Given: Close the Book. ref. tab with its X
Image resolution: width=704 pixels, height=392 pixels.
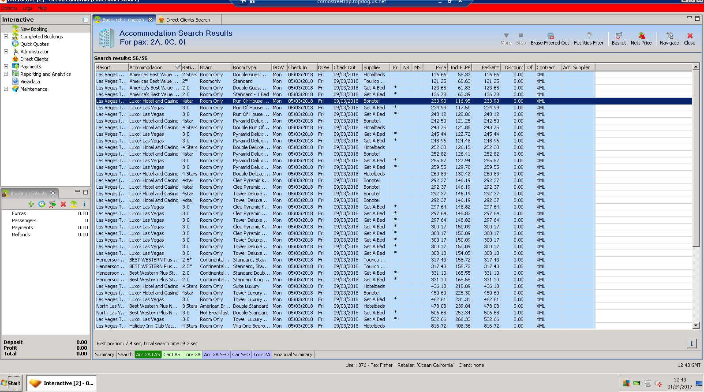Looking at the screenshot, I should coord(150,19).
